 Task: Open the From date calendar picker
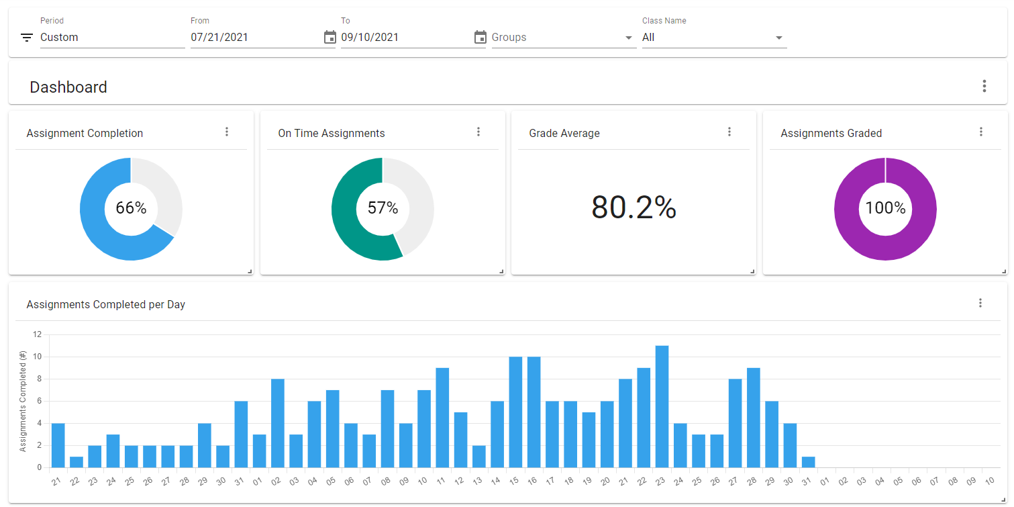point(329,38)
